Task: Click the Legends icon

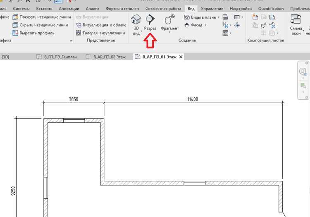Action: point(225,33)
